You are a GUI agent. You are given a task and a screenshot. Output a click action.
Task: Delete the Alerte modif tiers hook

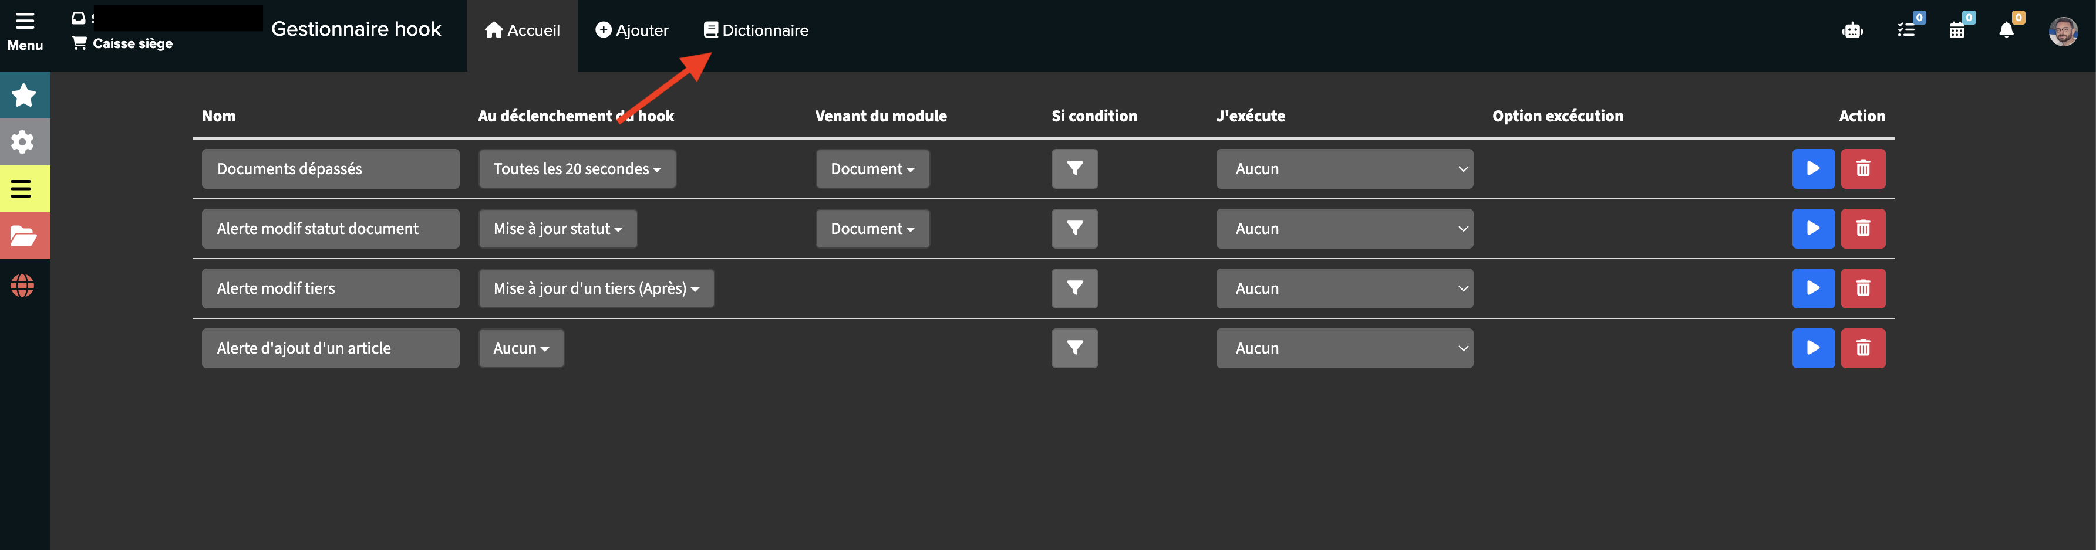[x=1862, y=288]
